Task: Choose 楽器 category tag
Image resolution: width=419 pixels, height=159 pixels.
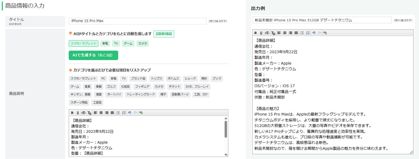Action: pos(99,86)
